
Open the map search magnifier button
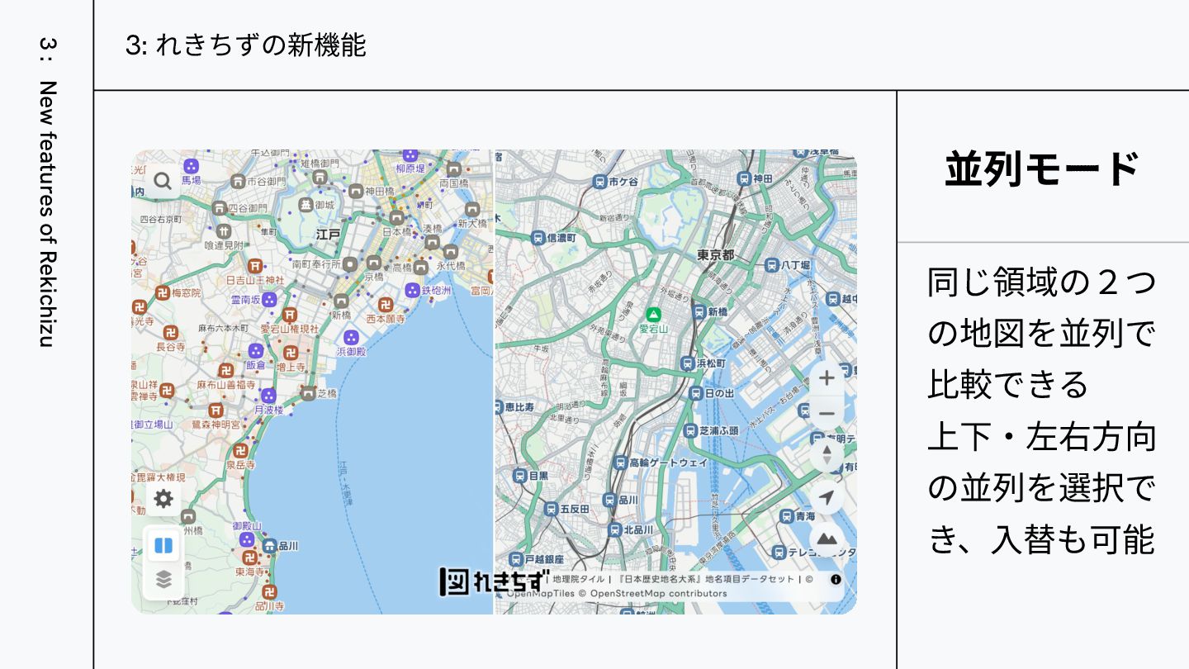click(x=163, y=181)
